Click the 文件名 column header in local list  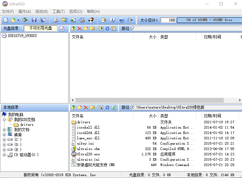coord(78,116)
